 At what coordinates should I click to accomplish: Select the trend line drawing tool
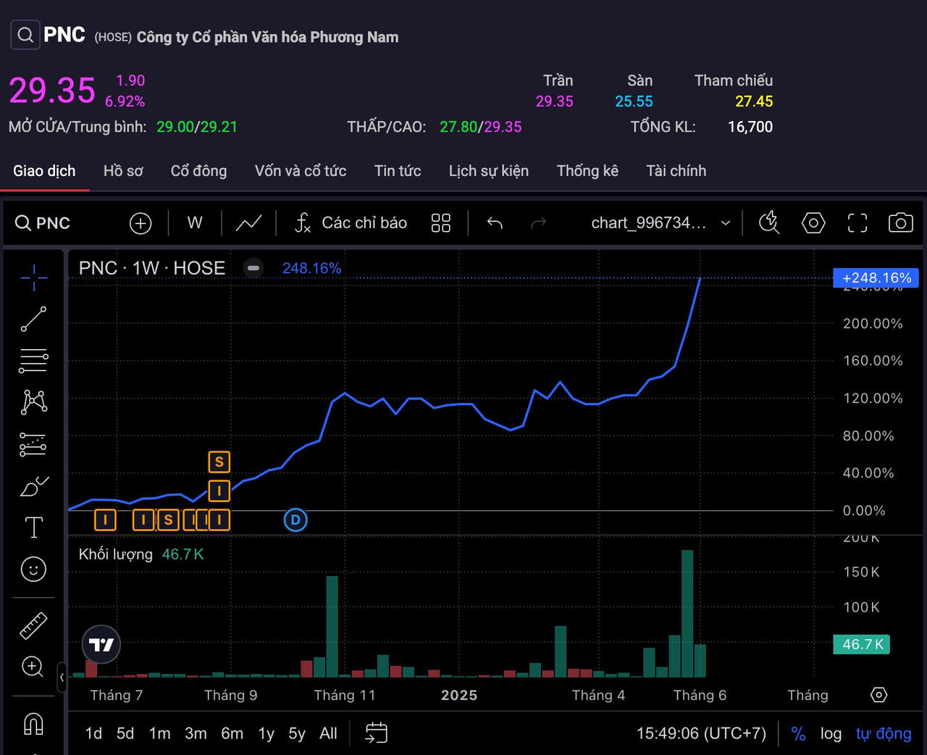point(33,319)
